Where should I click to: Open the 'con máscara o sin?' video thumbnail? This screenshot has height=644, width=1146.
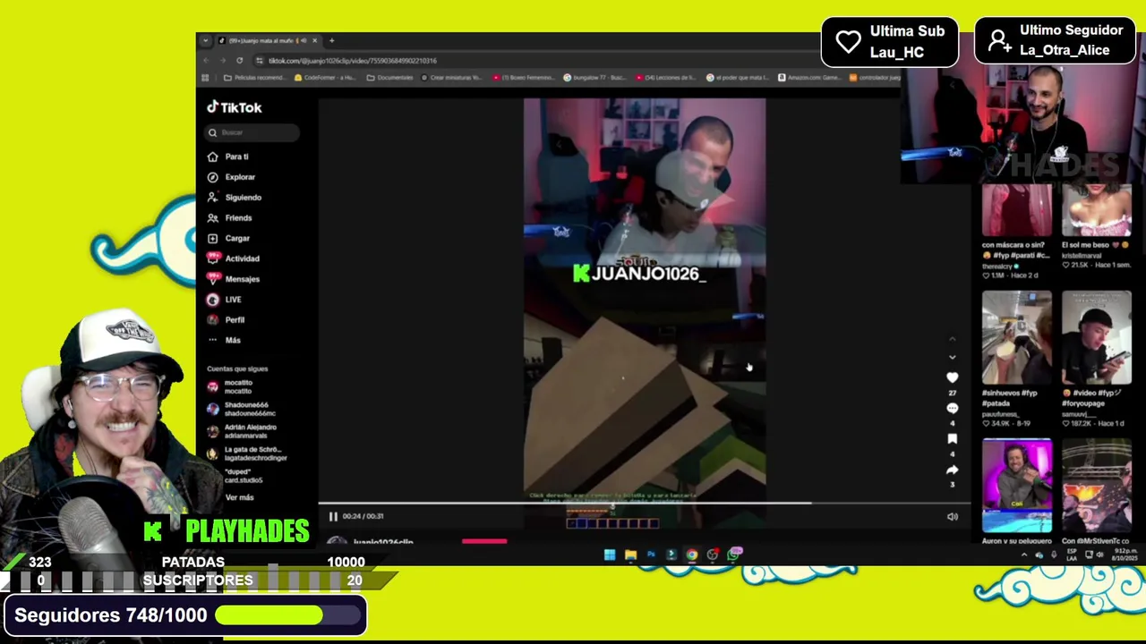click(1017, 211)
